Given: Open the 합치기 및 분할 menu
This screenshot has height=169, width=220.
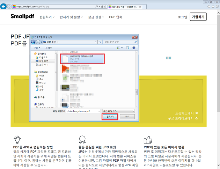Looking at the screenshot, I should tap(71, 17).
